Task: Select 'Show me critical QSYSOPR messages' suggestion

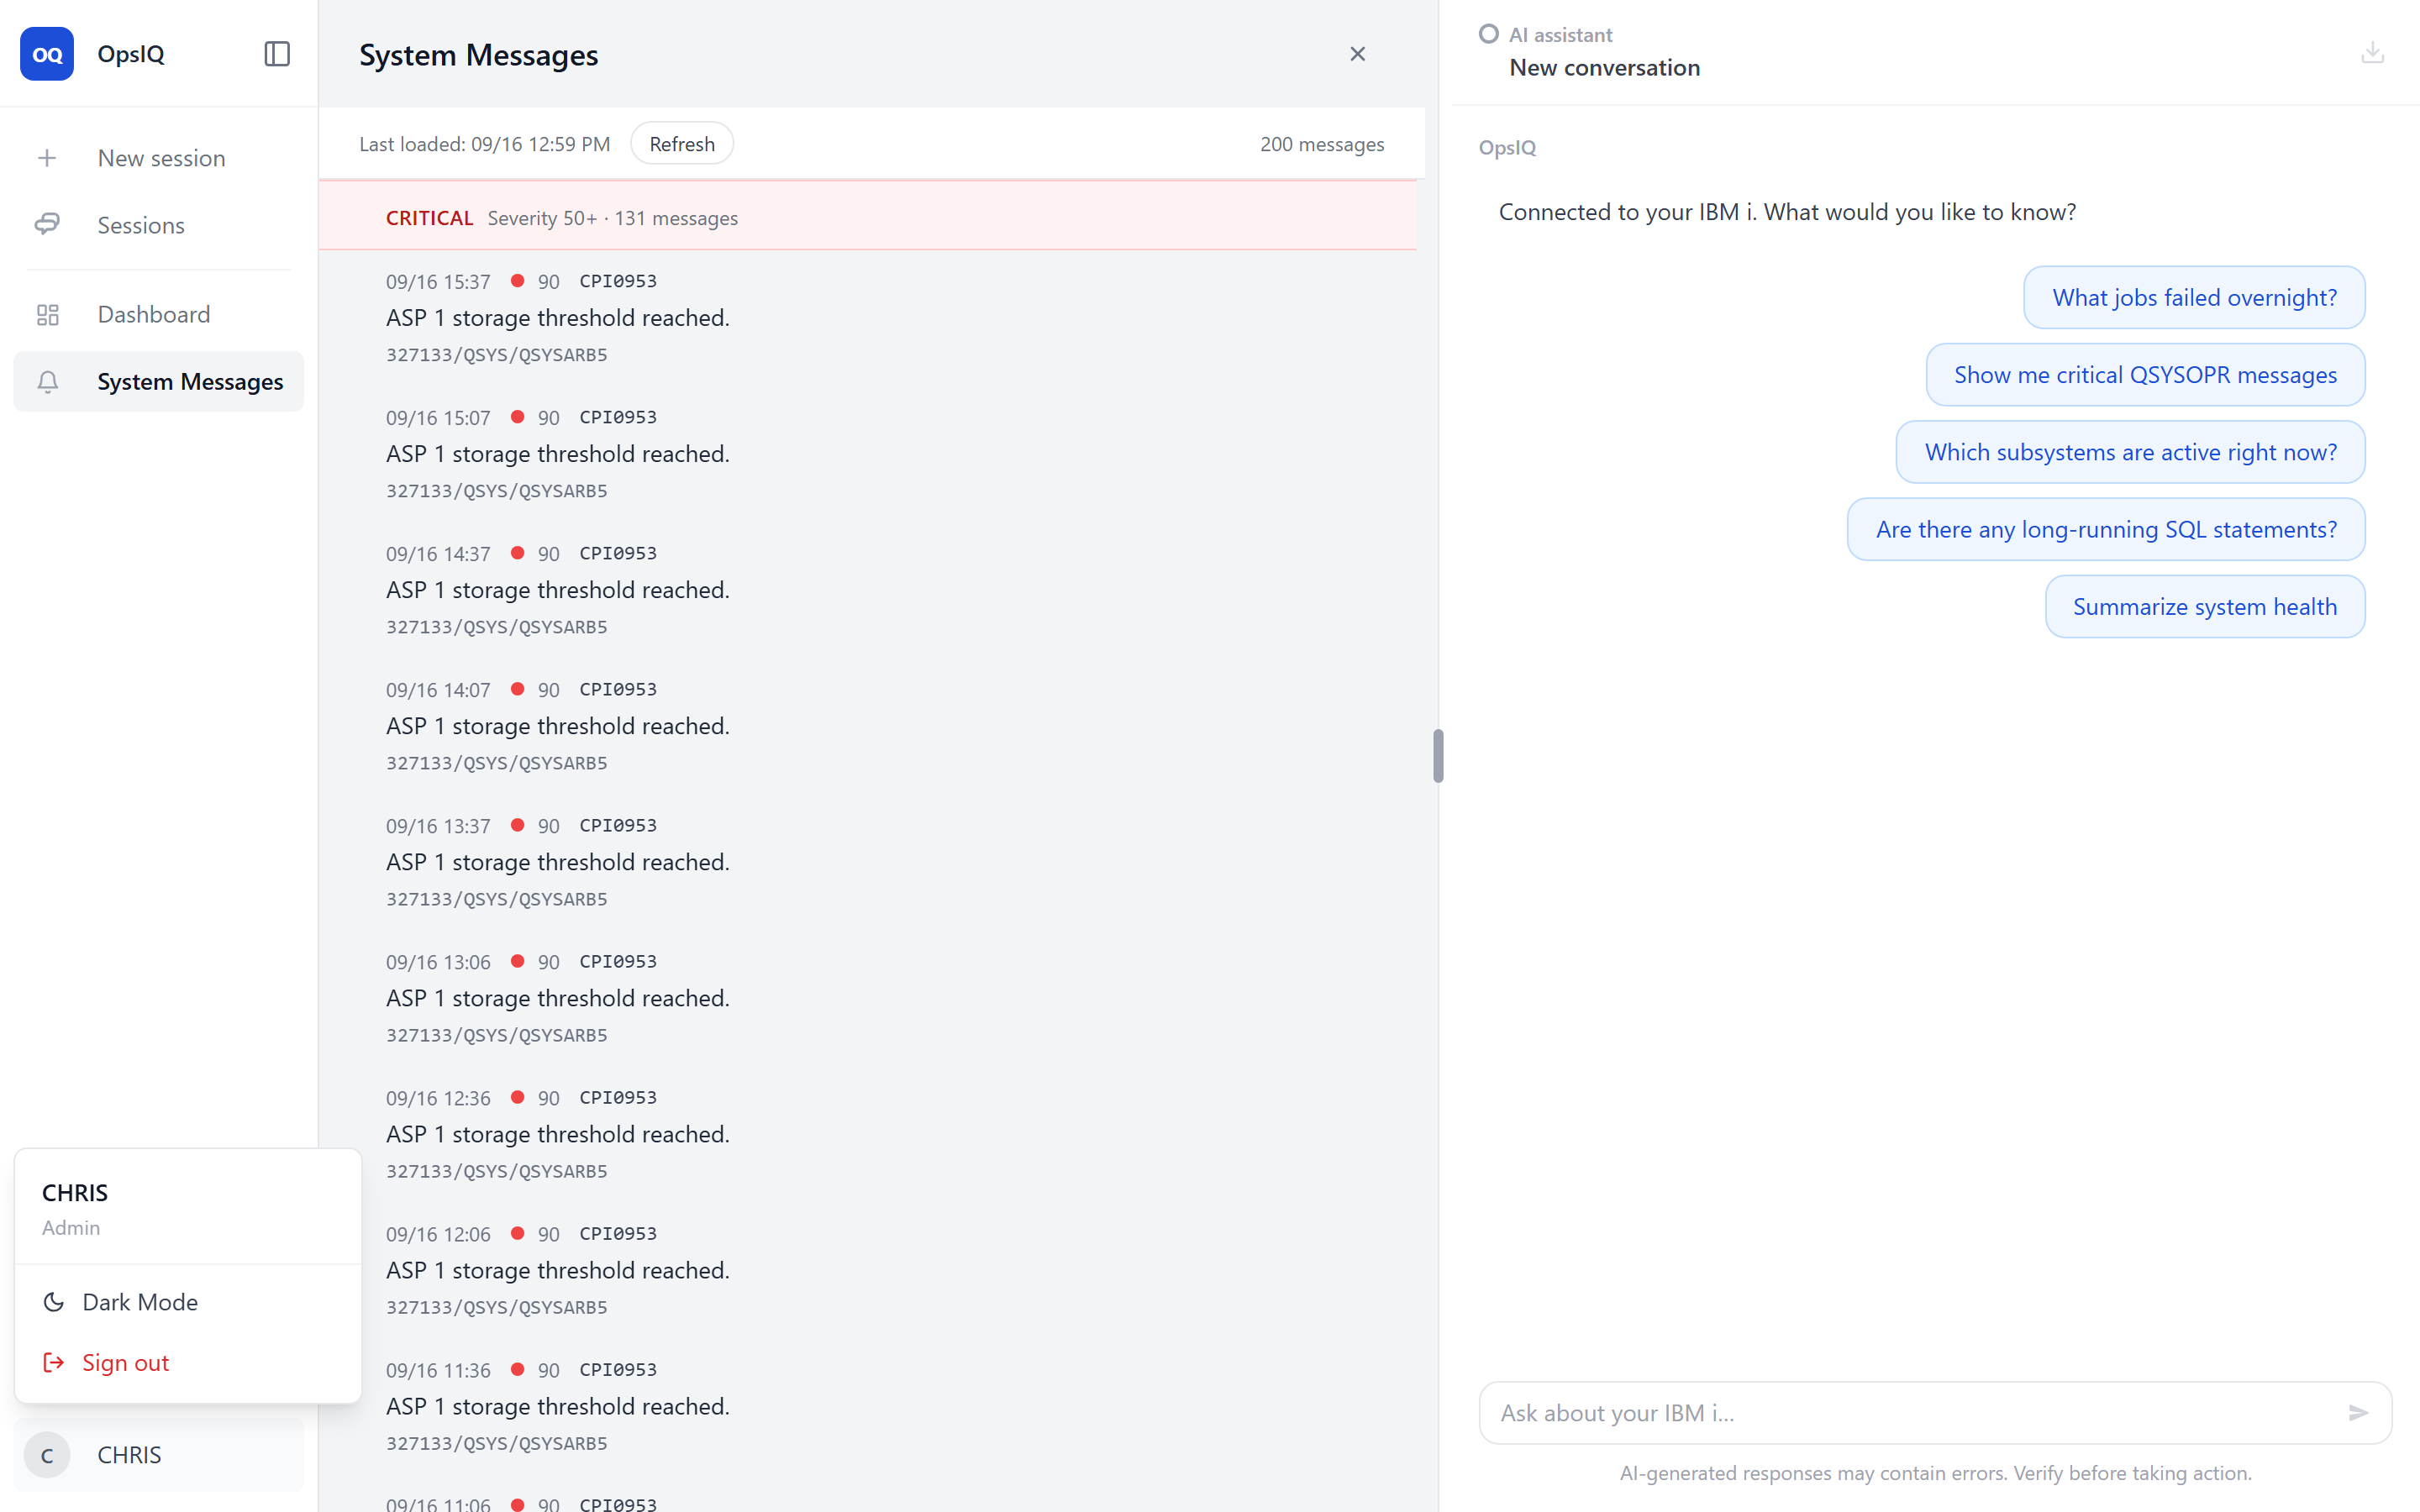Action: [2145, 374]
